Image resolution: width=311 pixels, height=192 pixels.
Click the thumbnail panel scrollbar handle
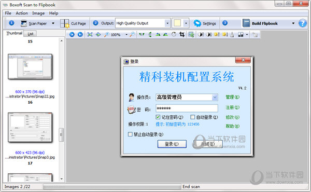click(61, 135)
